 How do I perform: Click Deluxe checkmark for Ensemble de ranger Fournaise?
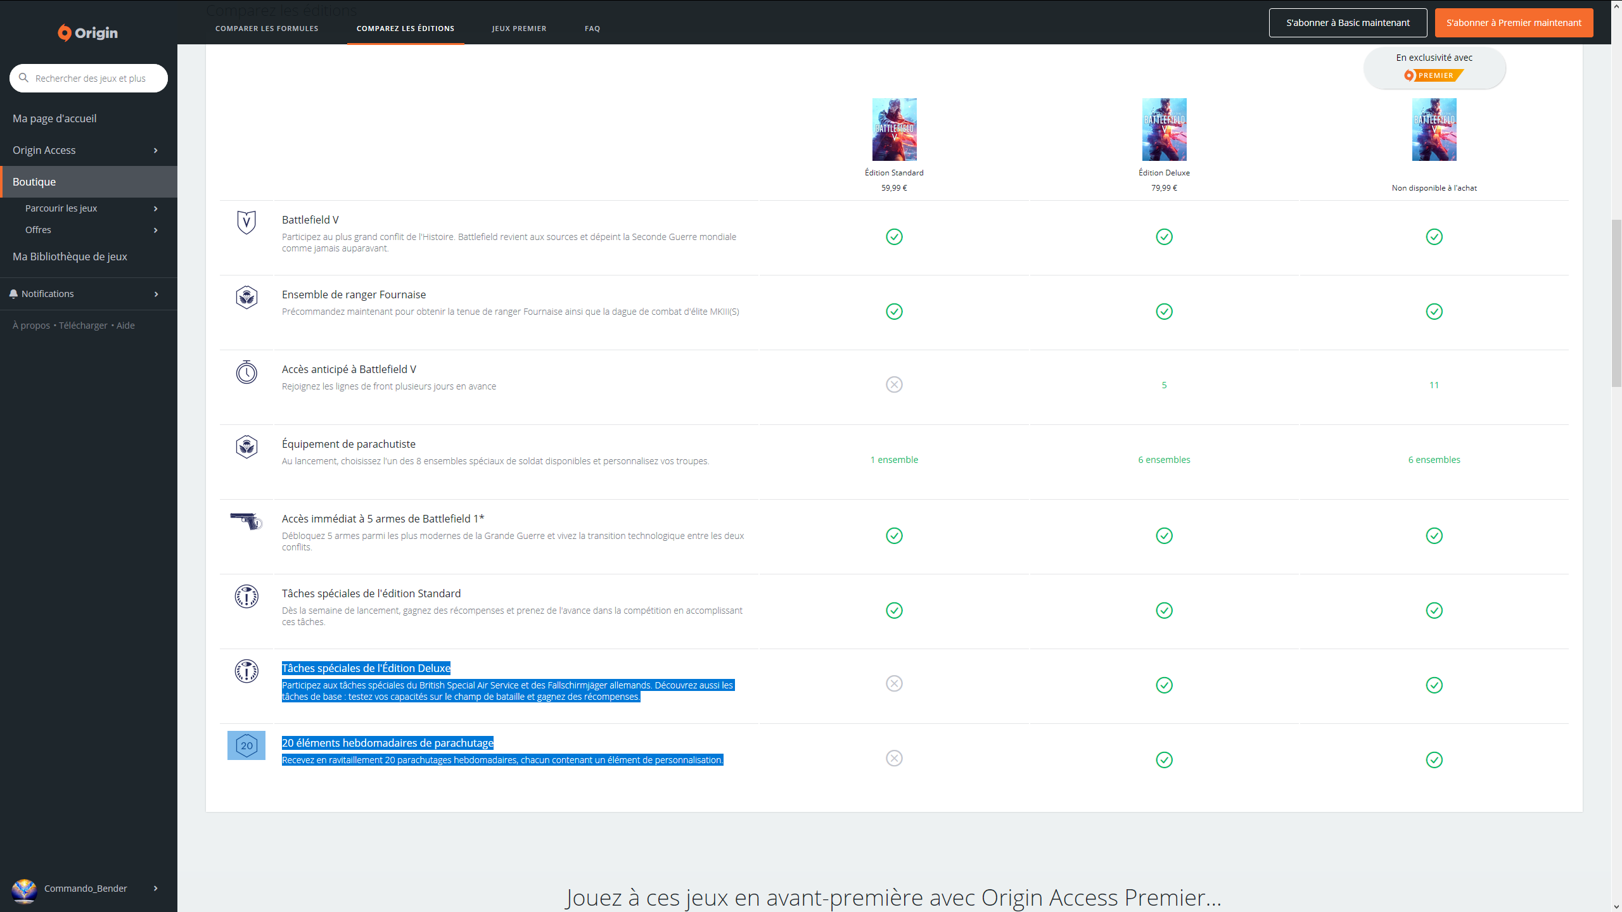[1164, 312]
